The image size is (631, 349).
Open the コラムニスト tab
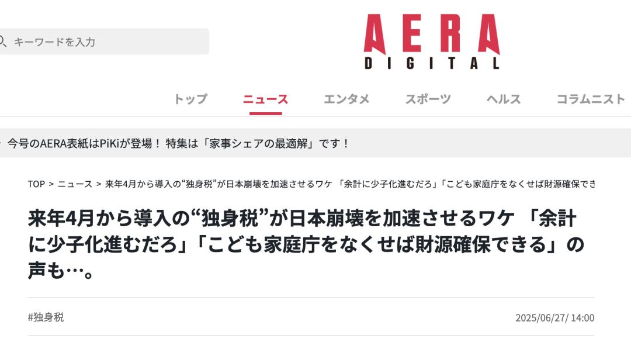click(x=591, y=99)
